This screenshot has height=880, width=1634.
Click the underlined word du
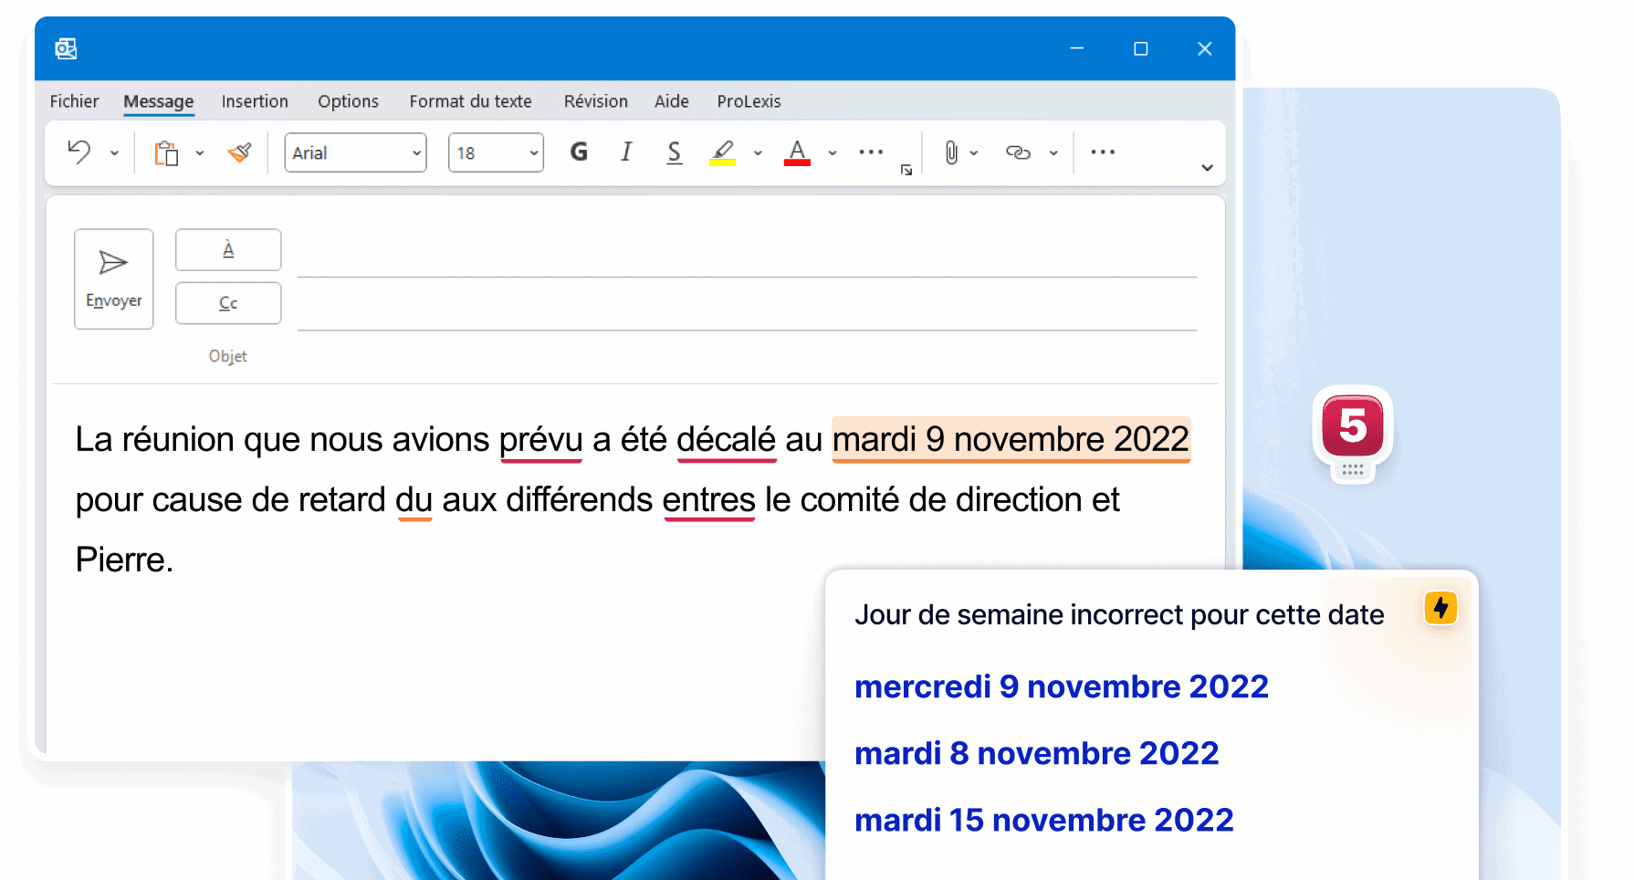click(x=414, y=500)
